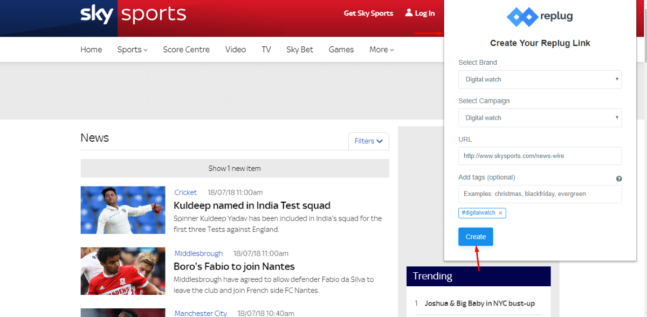The image size is (647, 317).
Task: Click the Fabio da Silva article summary text
Action: pyautogui.click(x=273, y=285)
